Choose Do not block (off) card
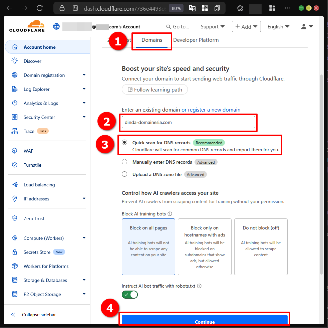 [x=261, y=247]
